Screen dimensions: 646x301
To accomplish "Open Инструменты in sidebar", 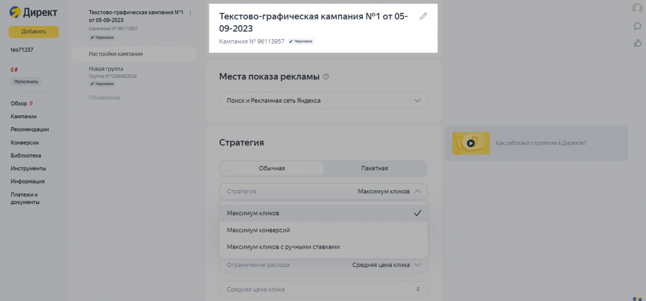I will coord(28,169).
